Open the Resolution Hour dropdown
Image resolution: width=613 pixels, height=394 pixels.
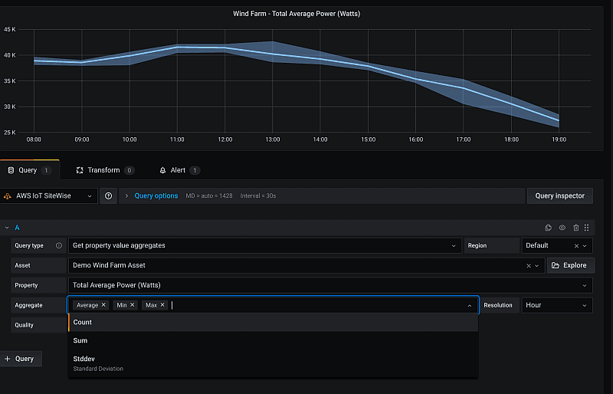click(557, 305)
